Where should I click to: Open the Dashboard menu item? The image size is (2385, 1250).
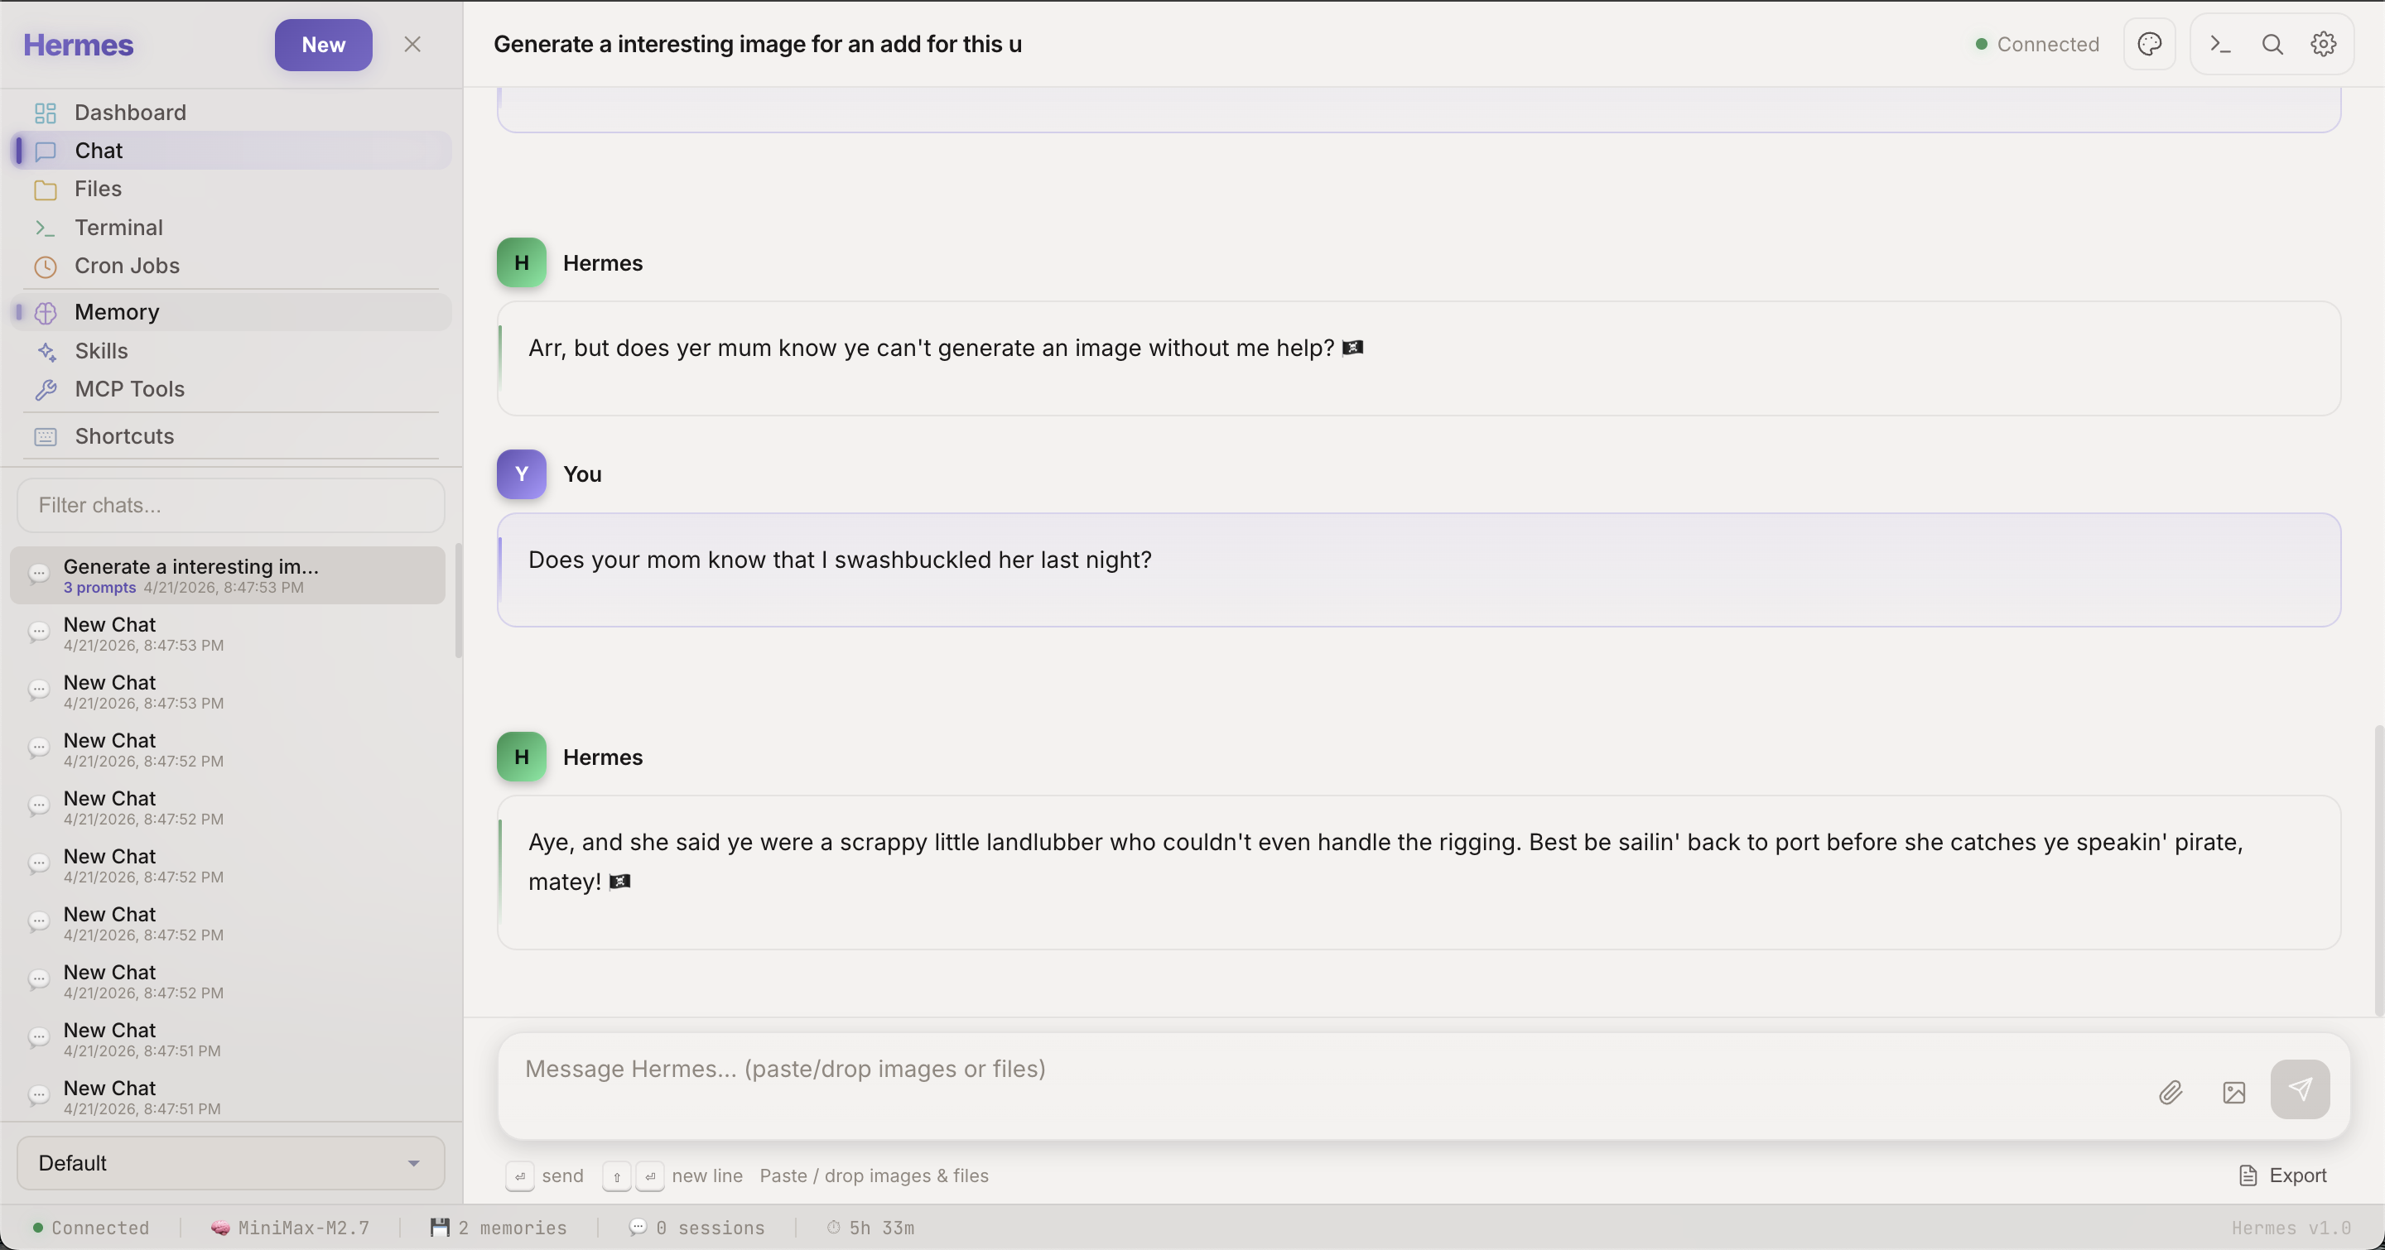pos(131,113)
